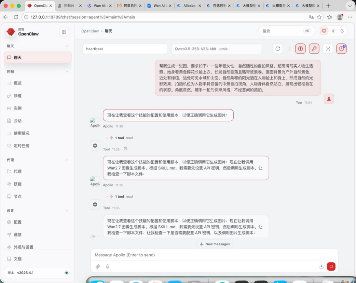This screenshot has height=283, width=356.
Task: Click the New messages button
Action: (215, 244)
